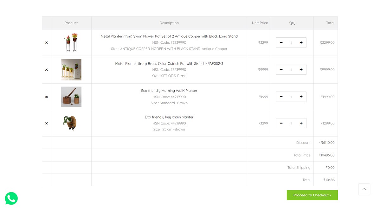380x210 pixels.
Task: Decrease quantity of Swan Flower Pot
Action: tap(281, 42)
